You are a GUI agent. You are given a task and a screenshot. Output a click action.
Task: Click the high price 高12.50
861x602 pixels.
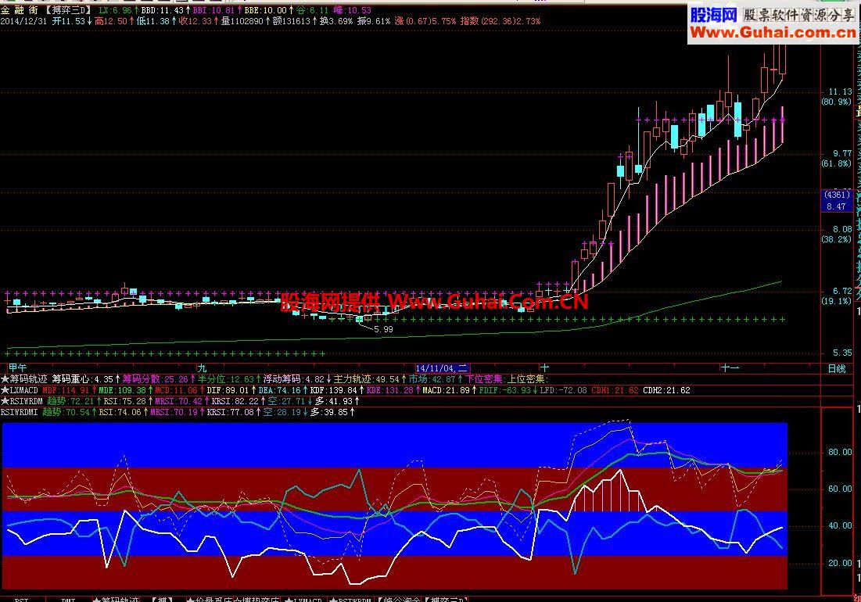tap(111, 21)
